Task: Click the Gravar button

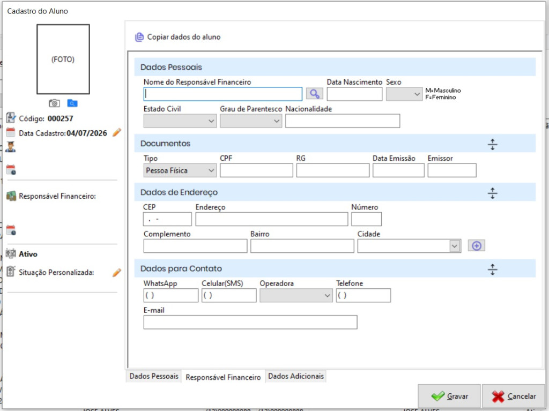Action: [449, 396]
